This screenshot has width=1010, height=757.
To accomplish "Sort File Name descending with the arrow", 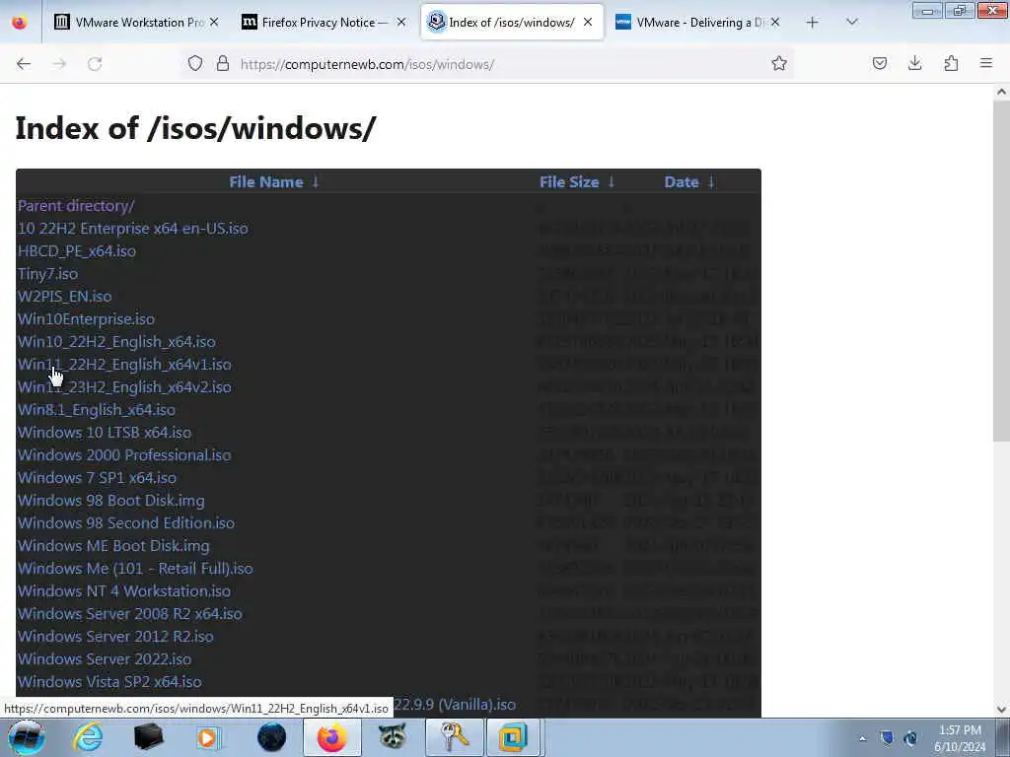I will tap(316, 182).
